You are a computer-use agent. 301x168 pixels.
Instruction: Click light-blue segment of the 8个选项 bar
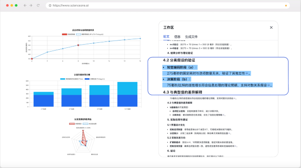pos(100,90)
